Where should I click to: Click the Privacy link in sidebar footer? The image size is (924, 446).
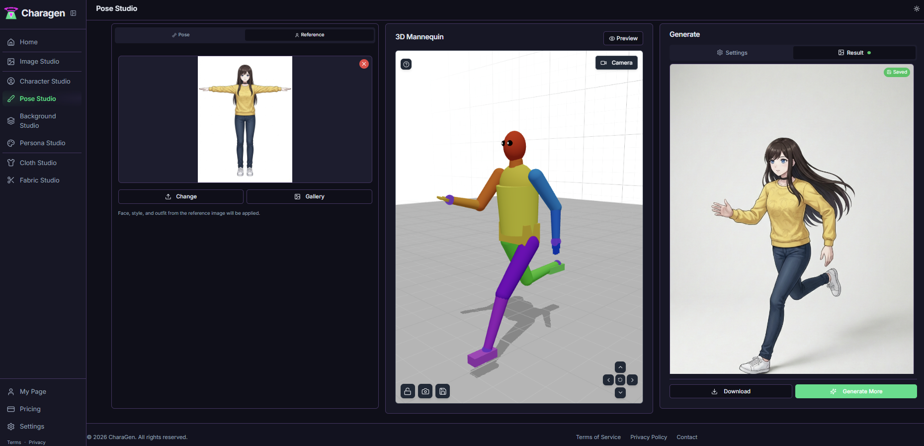click(x=37, y=443)
